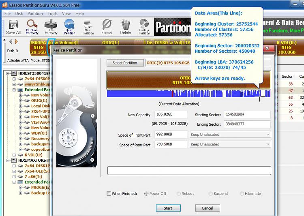304x216 pixels.
Task: Open the View menu
Action: click(x=66, y=13)
